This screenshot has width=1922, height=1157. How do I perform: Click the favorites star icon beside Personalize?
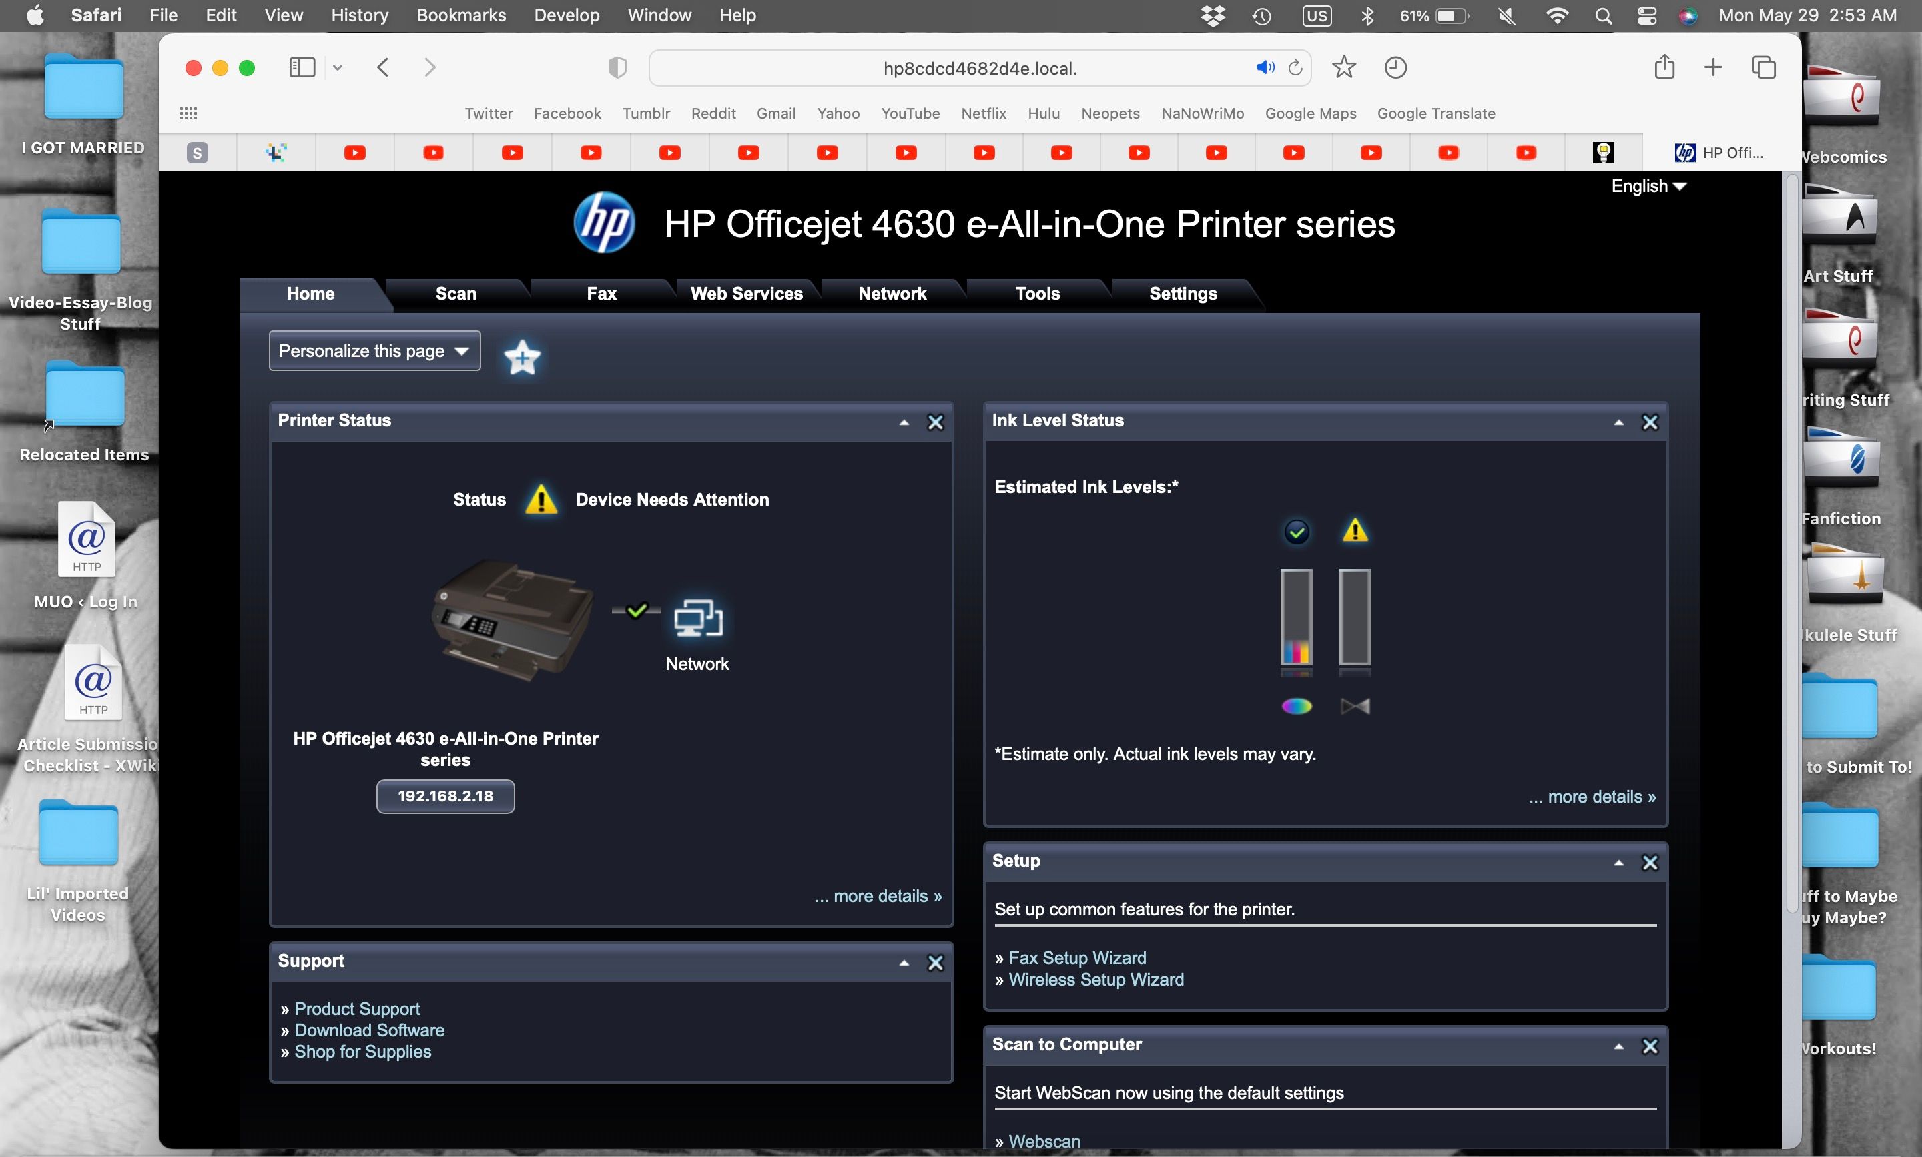(522, 357)
